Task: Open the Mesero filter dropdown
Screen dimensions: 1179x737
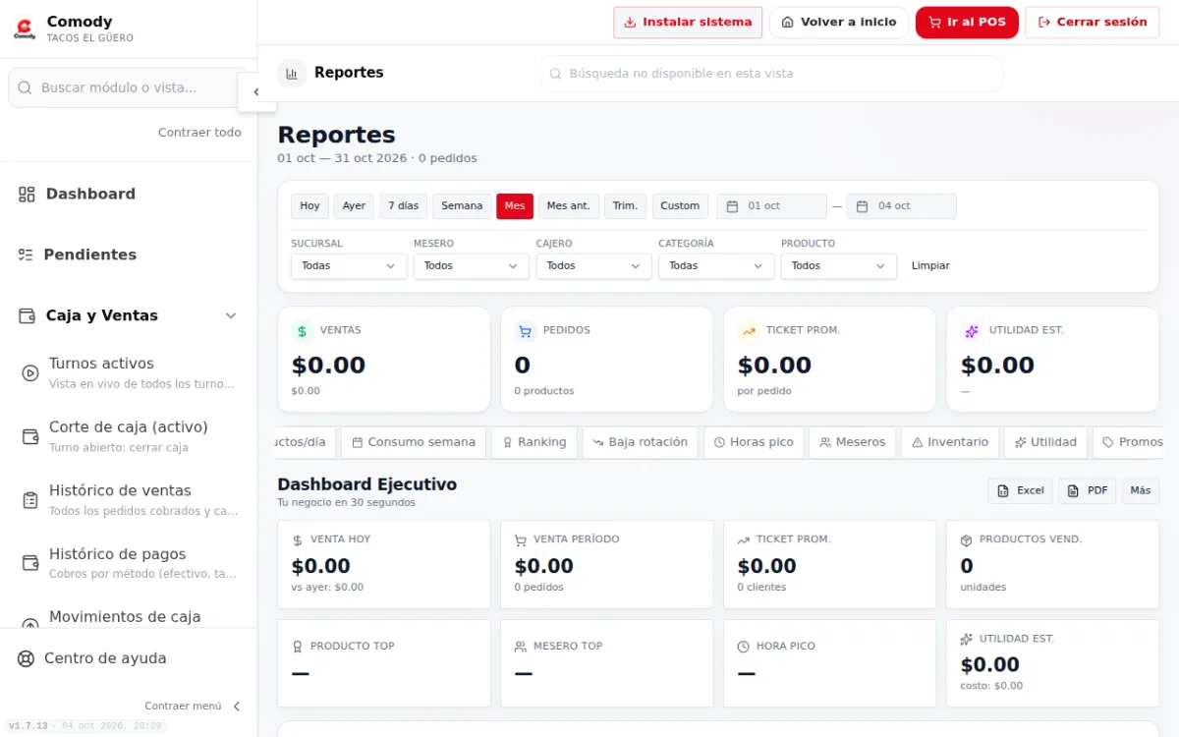Action: (472, 266)
